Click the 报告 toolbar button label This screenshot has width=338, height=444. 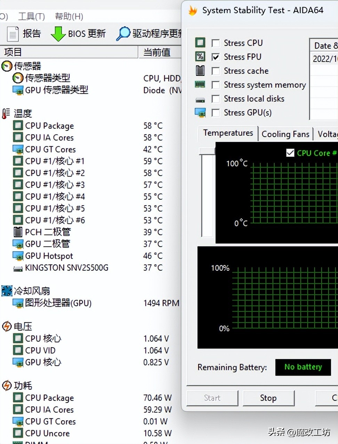[x=32, y=33]
